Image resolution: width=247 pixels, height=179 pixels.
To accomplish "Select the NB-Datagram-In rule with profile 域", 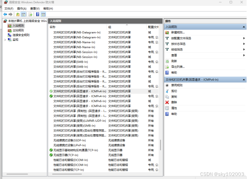I will click(103, 32).
